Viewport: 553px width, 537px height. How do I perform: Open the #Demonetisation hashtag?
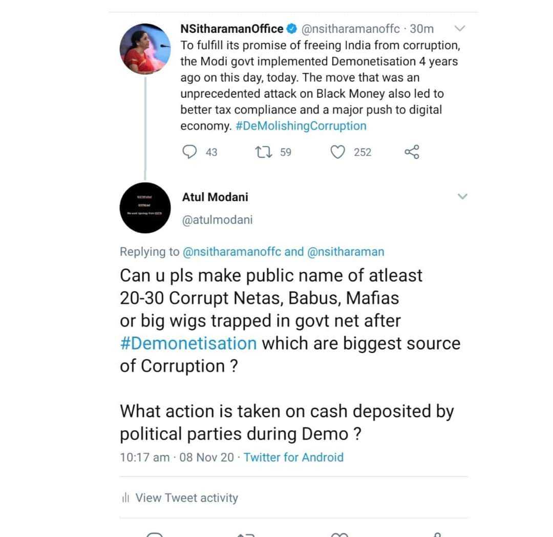tap(188, 343)
